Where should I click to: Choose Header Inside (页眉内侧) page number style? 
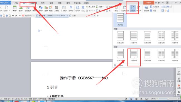(x=161, y=37)
